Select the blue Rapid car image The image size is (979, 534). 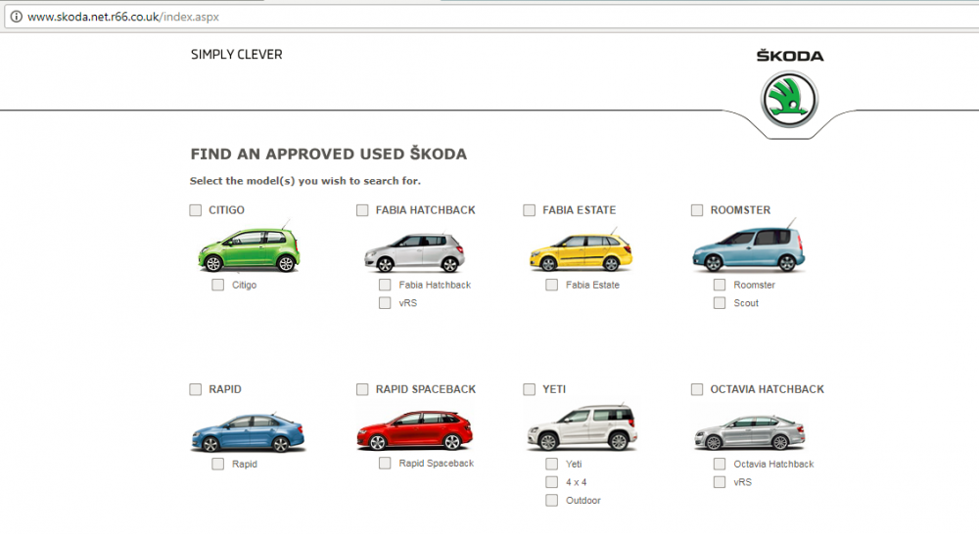pyautogui.click(x=248, y=431)
